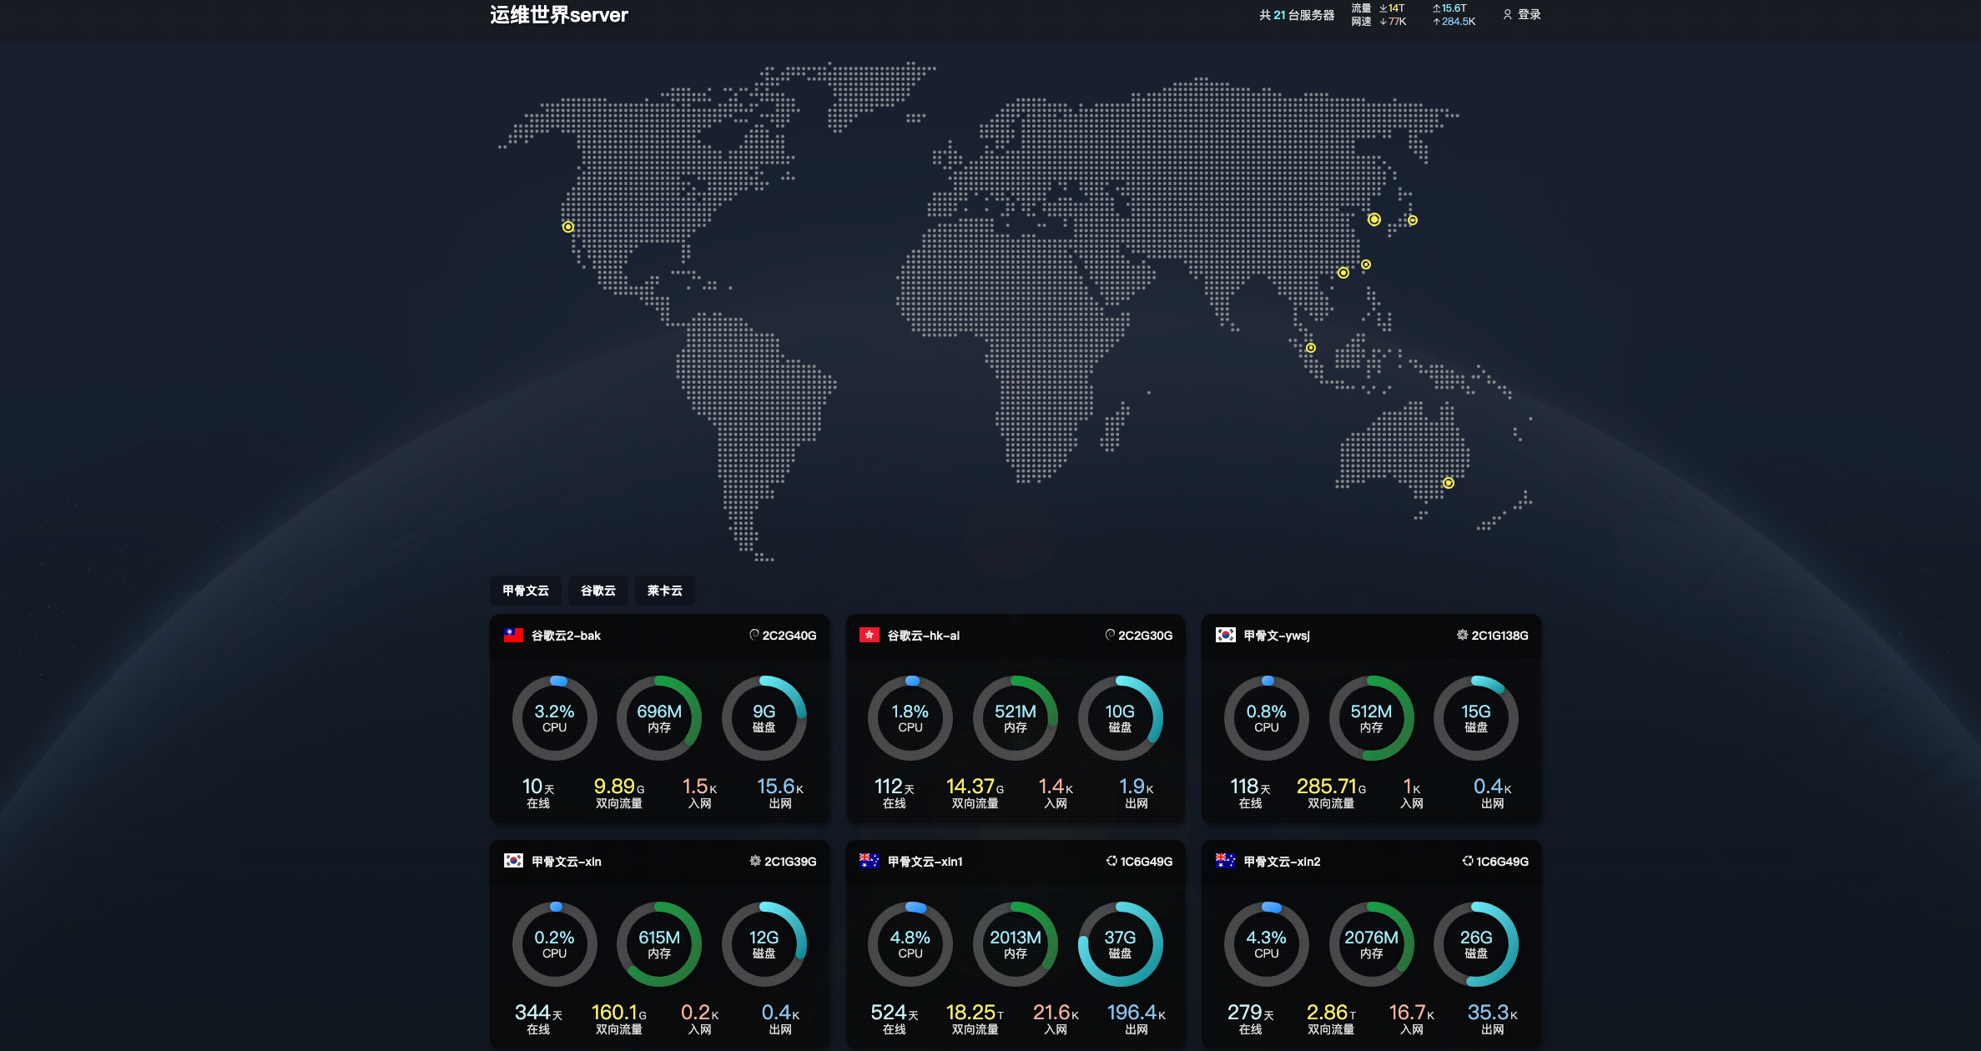Click the 登录 login link

tap(1529, 14)
